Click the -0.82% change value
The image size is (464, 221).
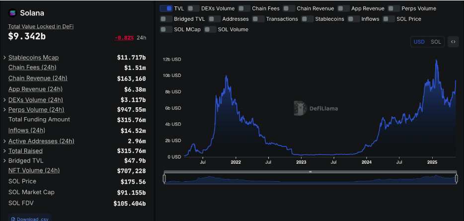tap(124, 38)
